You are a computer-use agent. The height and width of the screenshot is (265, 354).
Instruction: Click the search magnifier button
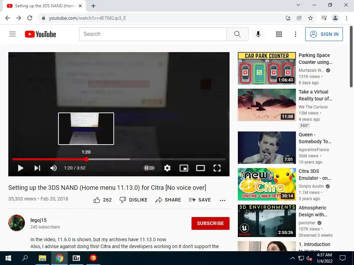pos(237,34)
